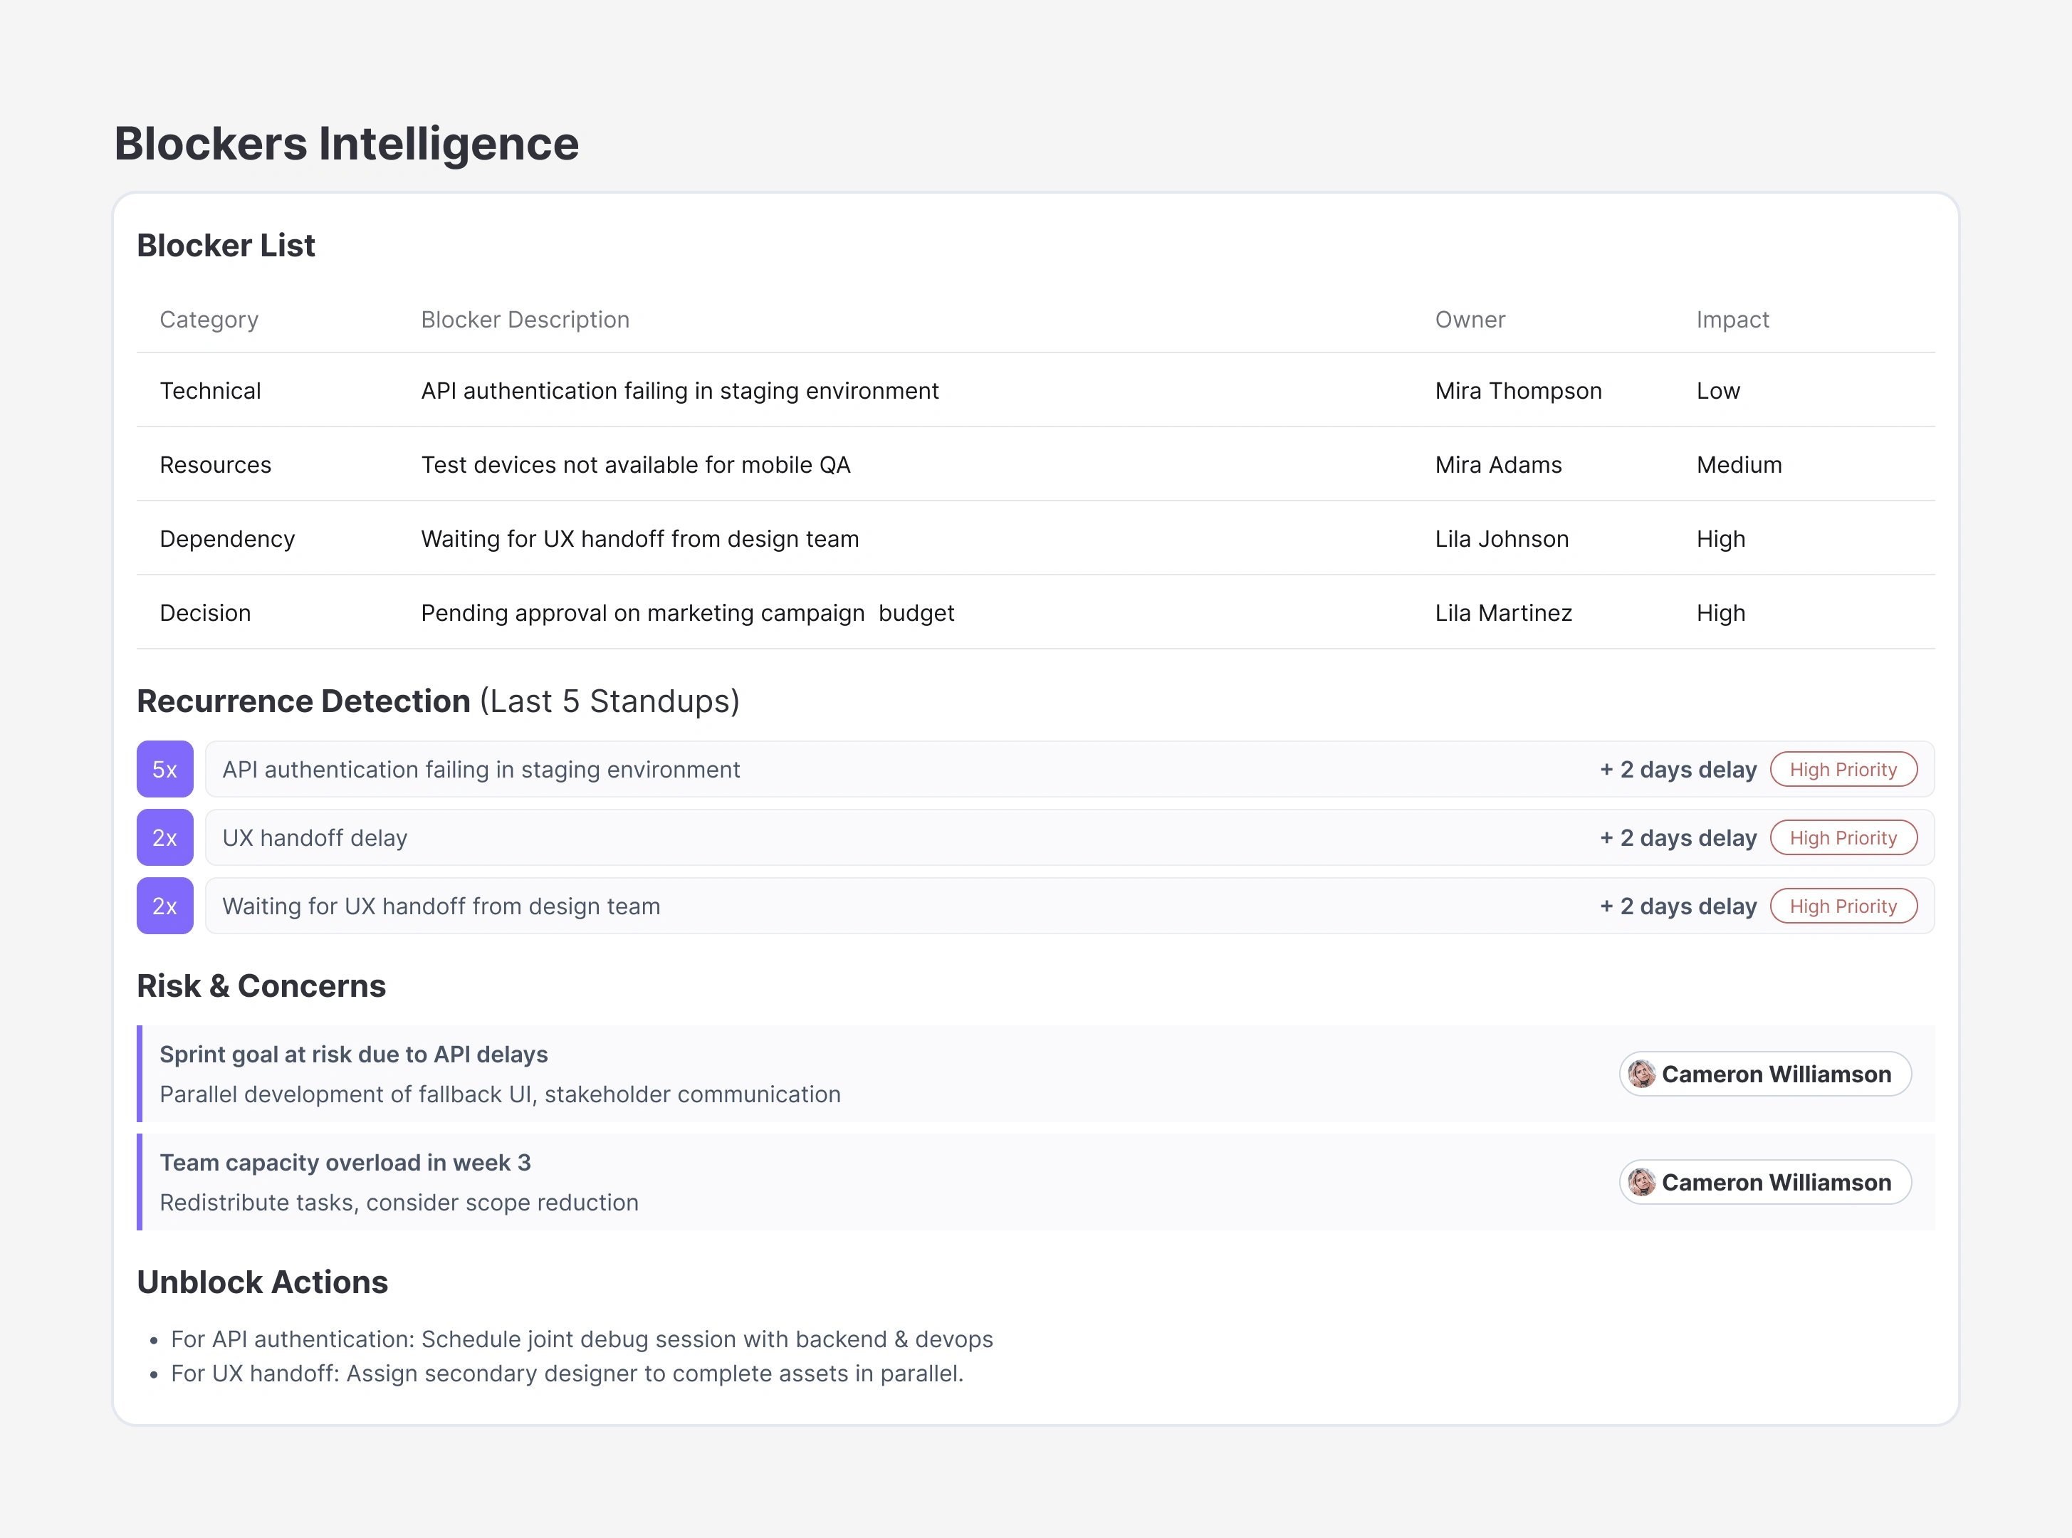Image resolution: width=2072 pixels, height=1538 pixels.
Task: Click '+ 2 days delay' on the UX handoff delay row
Action: coord(1678,838)
